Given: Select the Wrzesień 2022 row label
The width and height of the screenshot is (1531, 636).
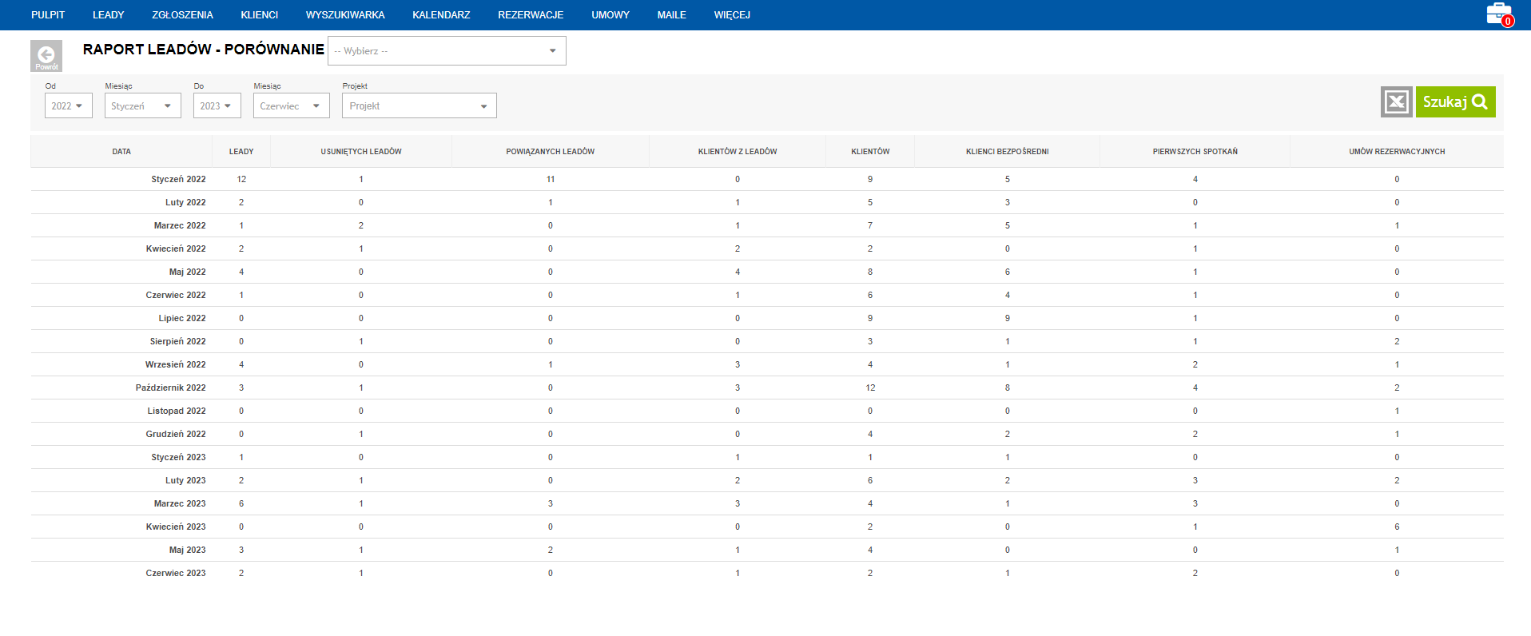Looking at the screenshot, I should (175, 365).
